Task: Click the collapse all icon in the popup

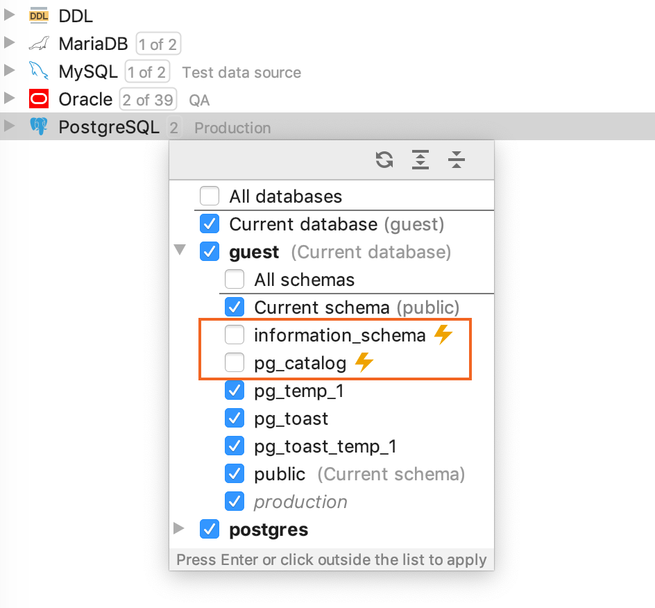Action: coord(456,159)
